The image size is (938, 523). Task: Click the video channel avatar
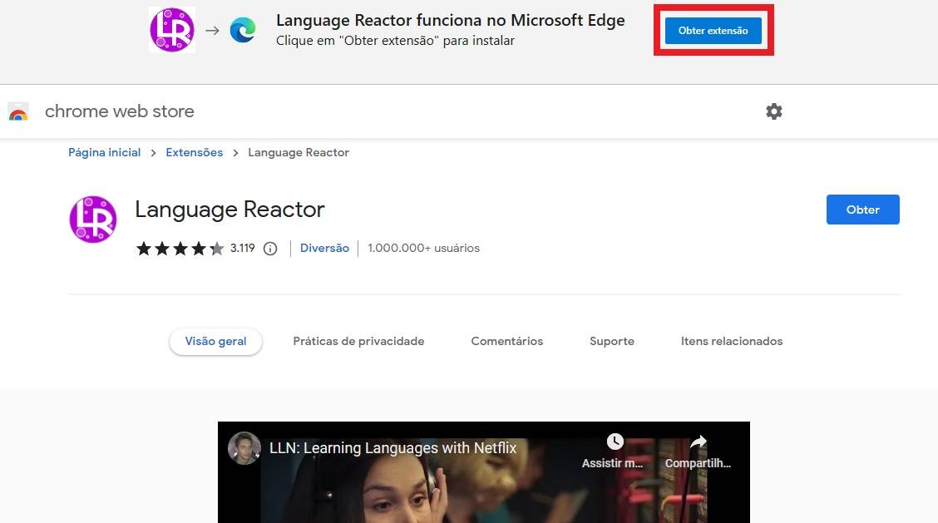click(x=244, y=448)
